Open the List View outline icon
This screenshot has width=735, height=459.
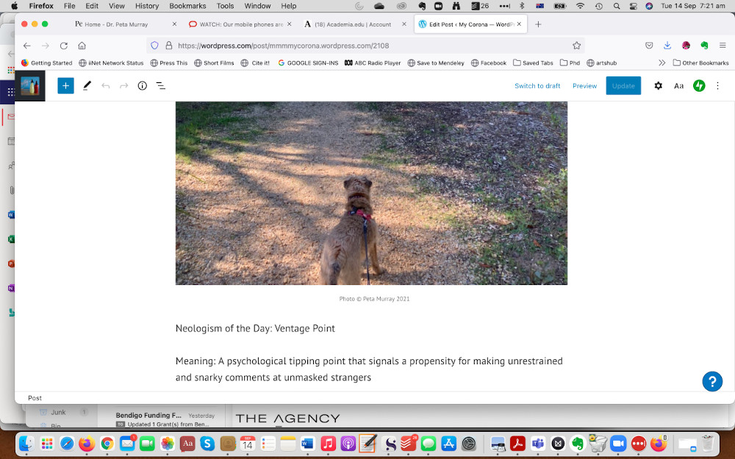[161, 86]
